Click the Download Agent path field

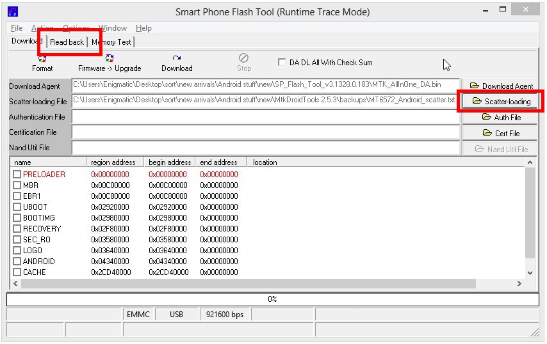coord(265,85)
